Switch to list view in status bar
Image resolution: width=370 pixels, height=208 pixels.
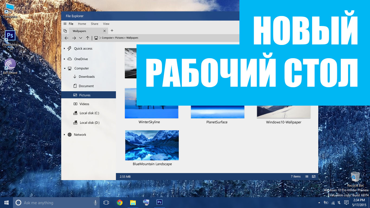(307, 177)
